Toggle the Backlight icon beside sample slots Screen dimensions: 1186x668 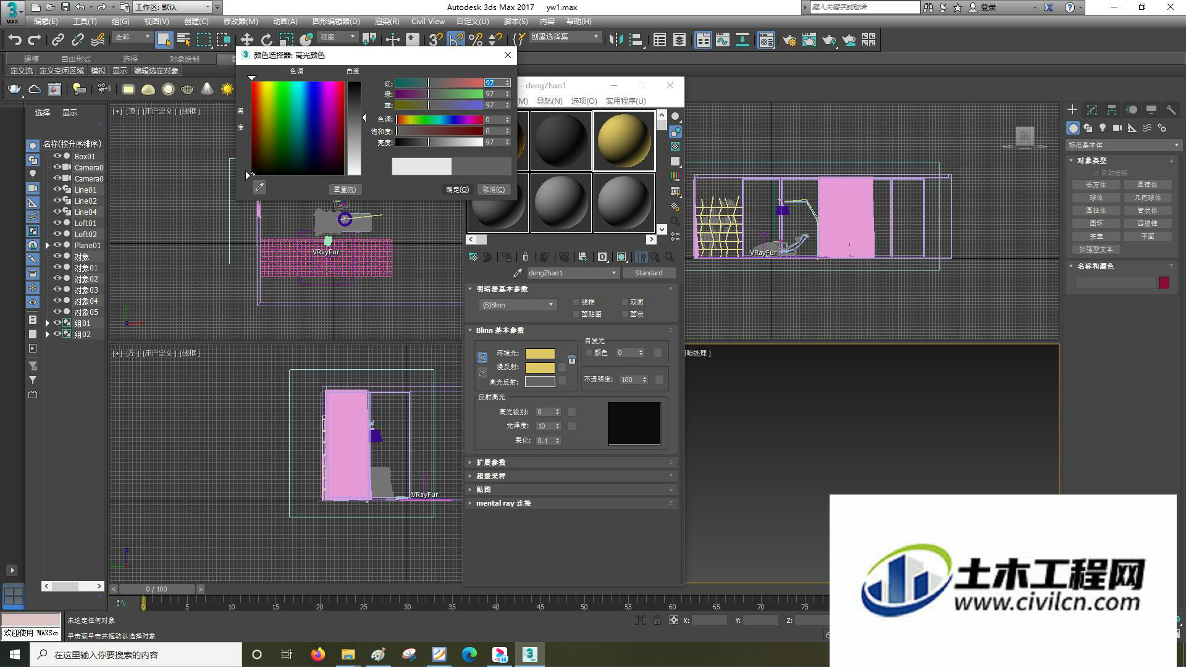click(x=675, y=132)
